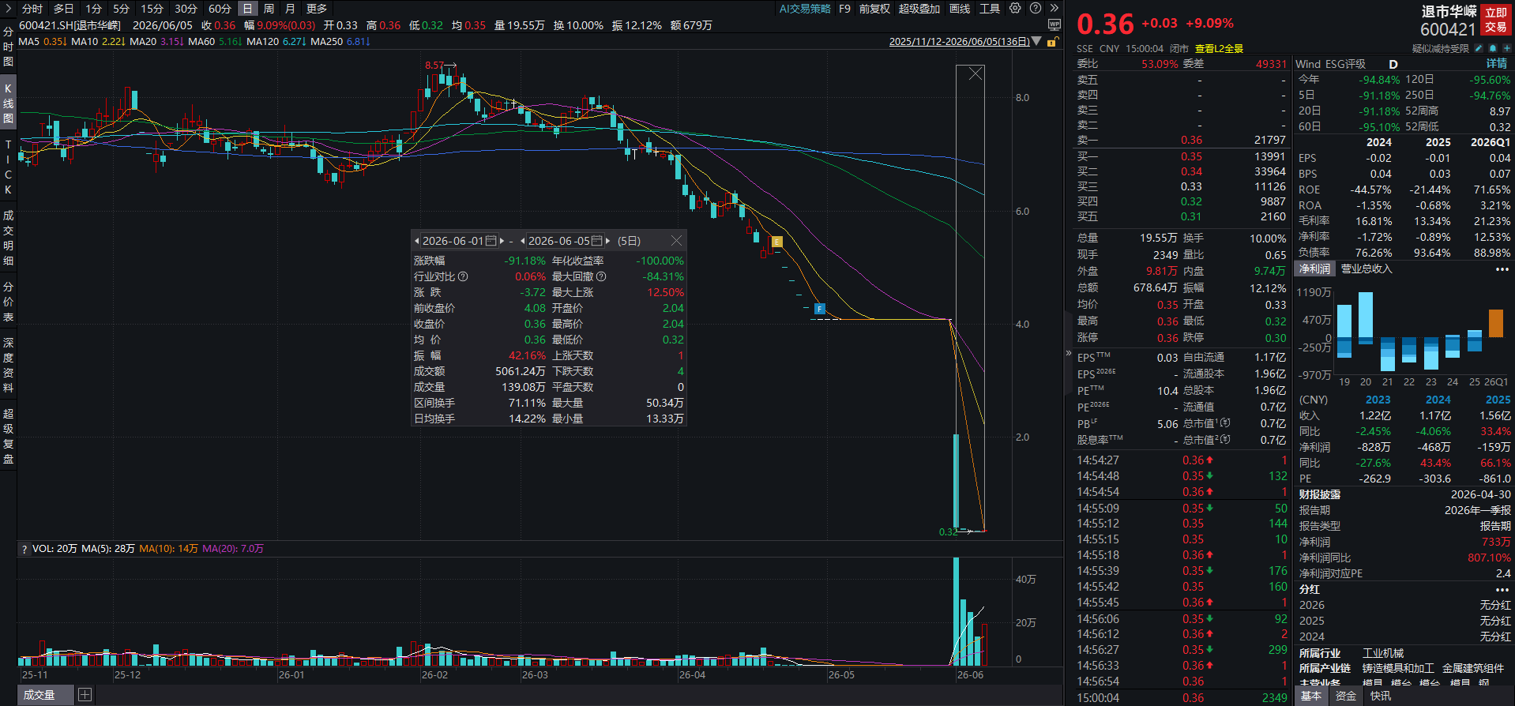Click the edit pencil icon near stock name
The image size is (1515, 706).
tap(1479, 49)
